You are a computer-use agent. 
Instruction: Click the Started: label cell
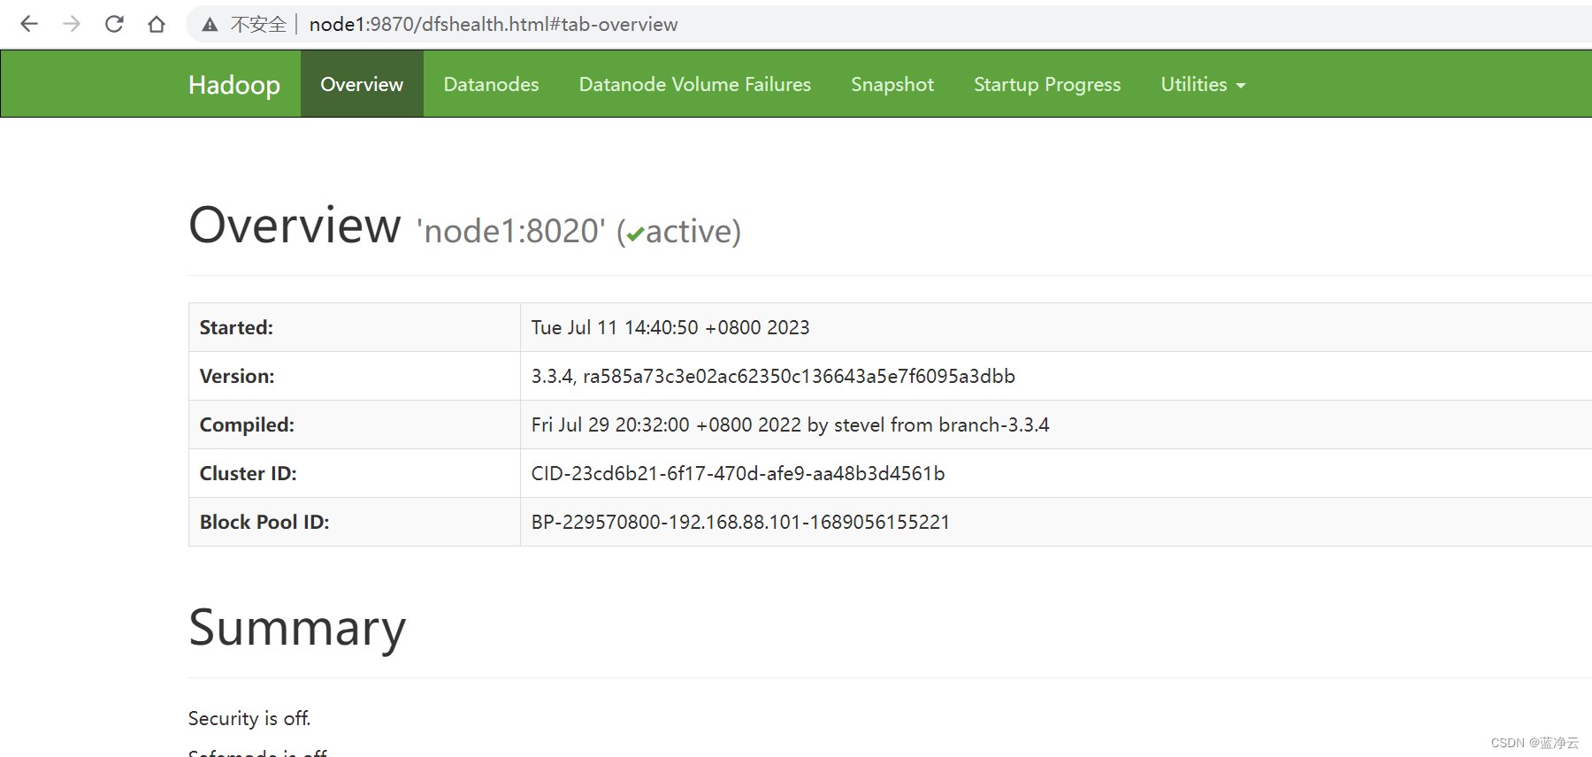point(355,327)
